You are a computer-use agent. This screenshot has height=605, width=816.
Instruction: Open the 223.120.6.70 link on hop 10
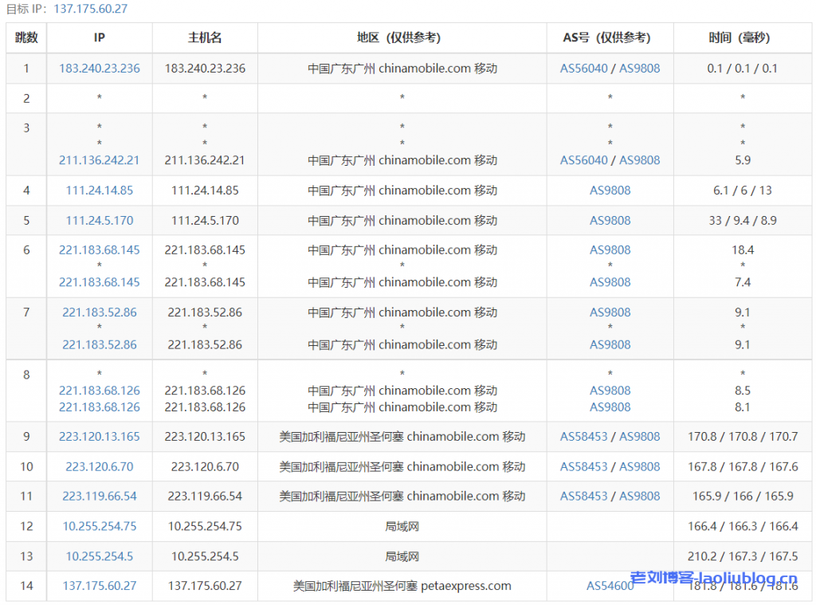(x=99, y=466)
